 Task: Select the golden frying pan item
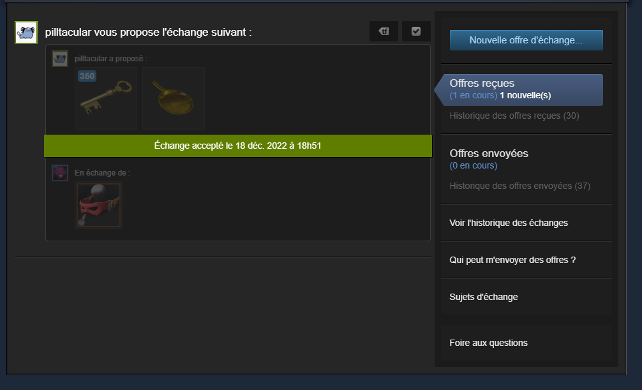174,98
